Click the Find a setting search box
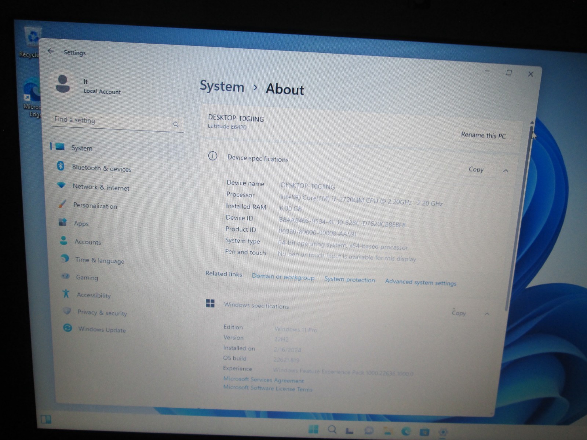 [x=117, y=122]
